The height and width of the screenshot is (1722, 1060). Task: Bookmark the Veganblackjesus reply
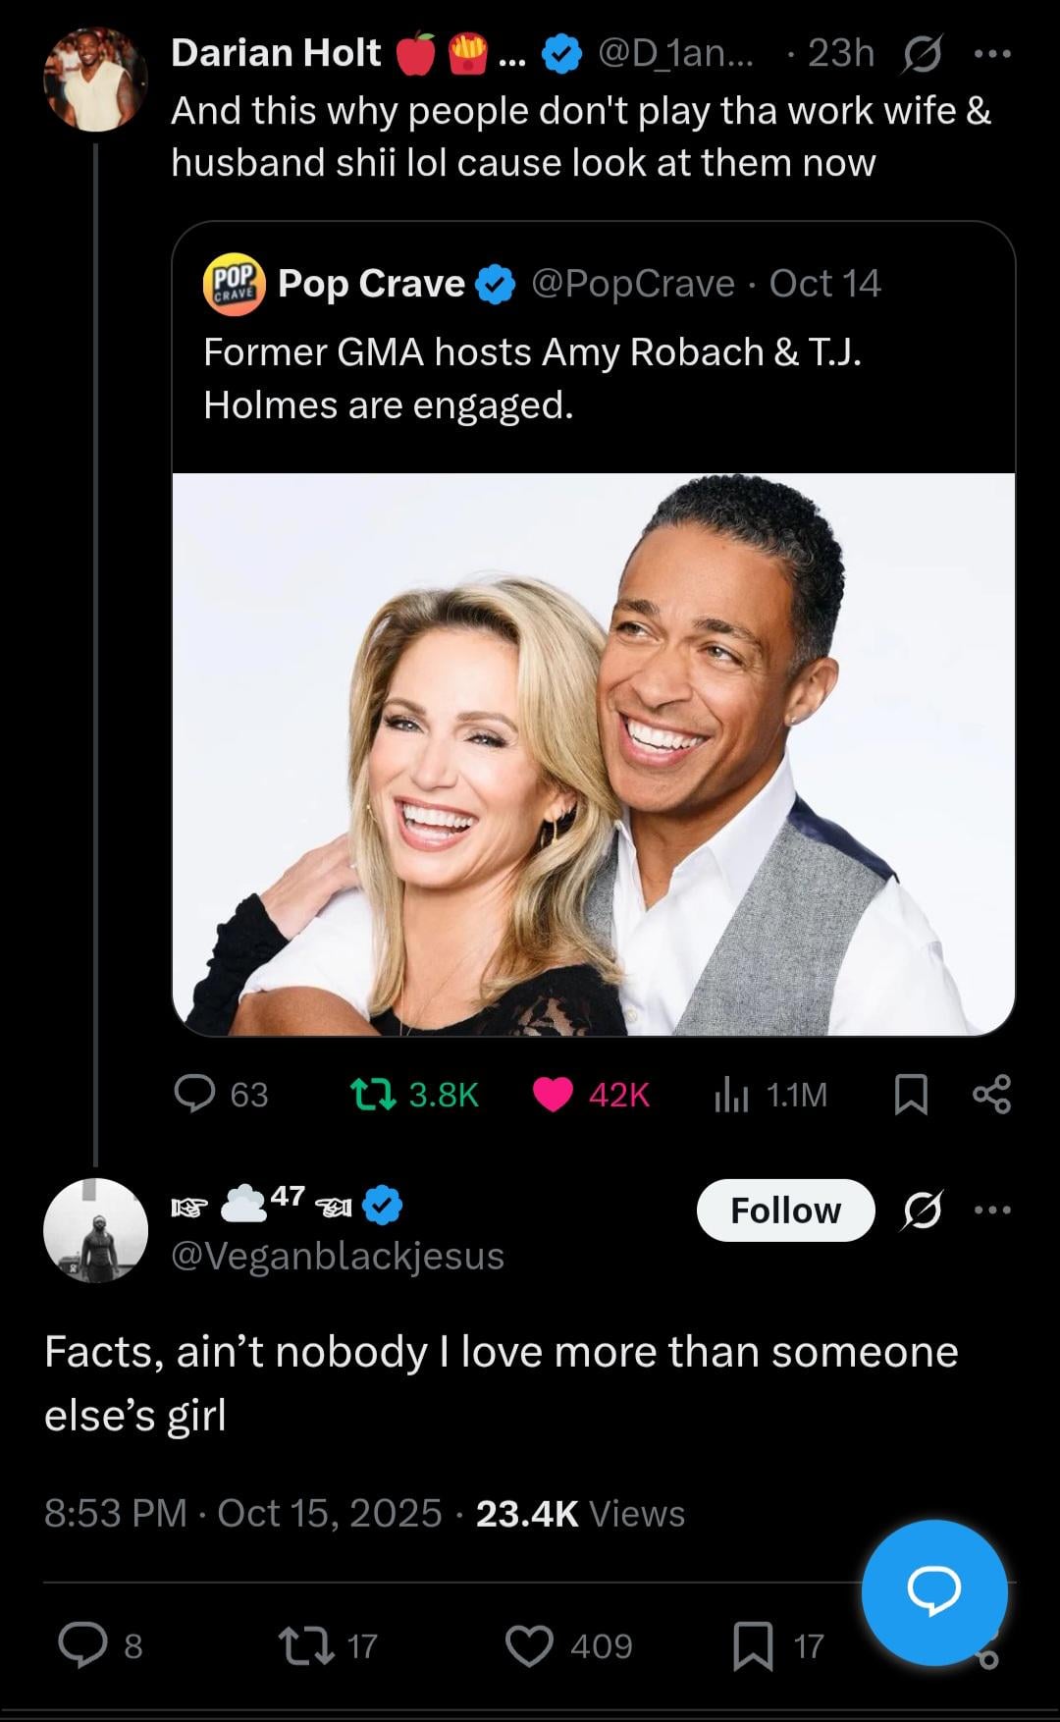pos(753,1645)
